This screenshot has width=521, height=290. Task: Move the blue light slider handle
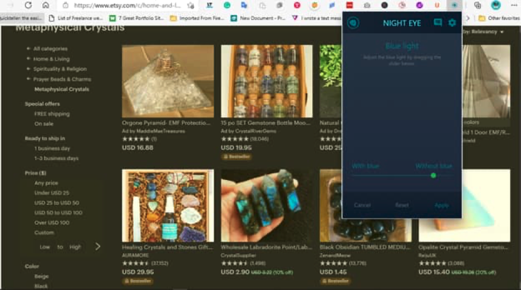pos(433,176)
